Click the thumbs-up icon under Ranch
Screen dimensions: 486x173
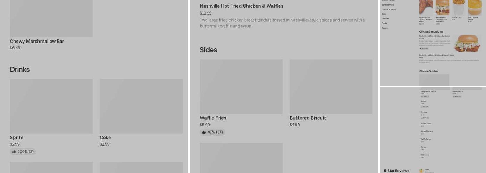(x=422, y=107)
